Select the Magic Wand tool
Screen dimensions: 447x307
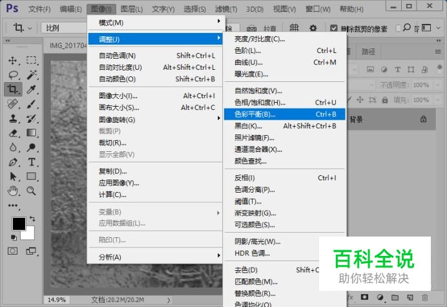click(32, 75)
